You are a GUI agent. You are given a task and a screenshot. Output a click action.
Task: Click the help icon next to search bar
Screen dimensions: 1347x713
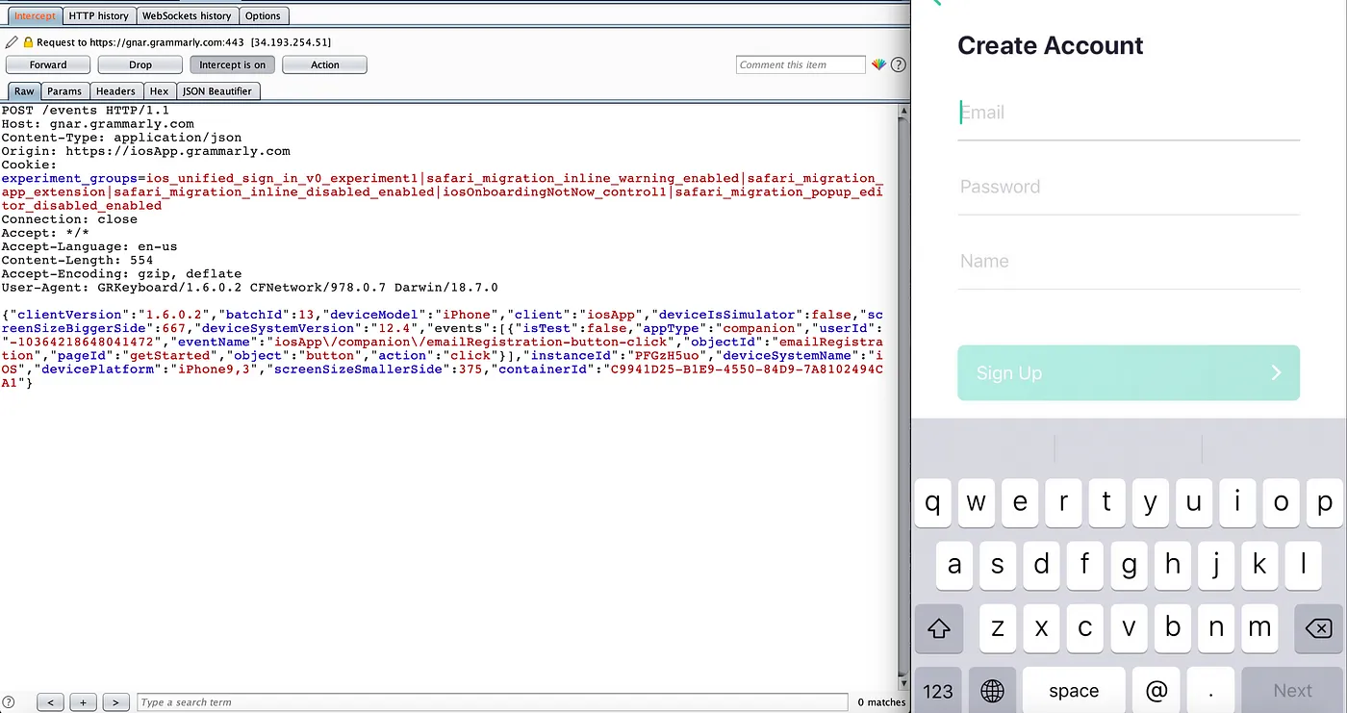point(9,702)
